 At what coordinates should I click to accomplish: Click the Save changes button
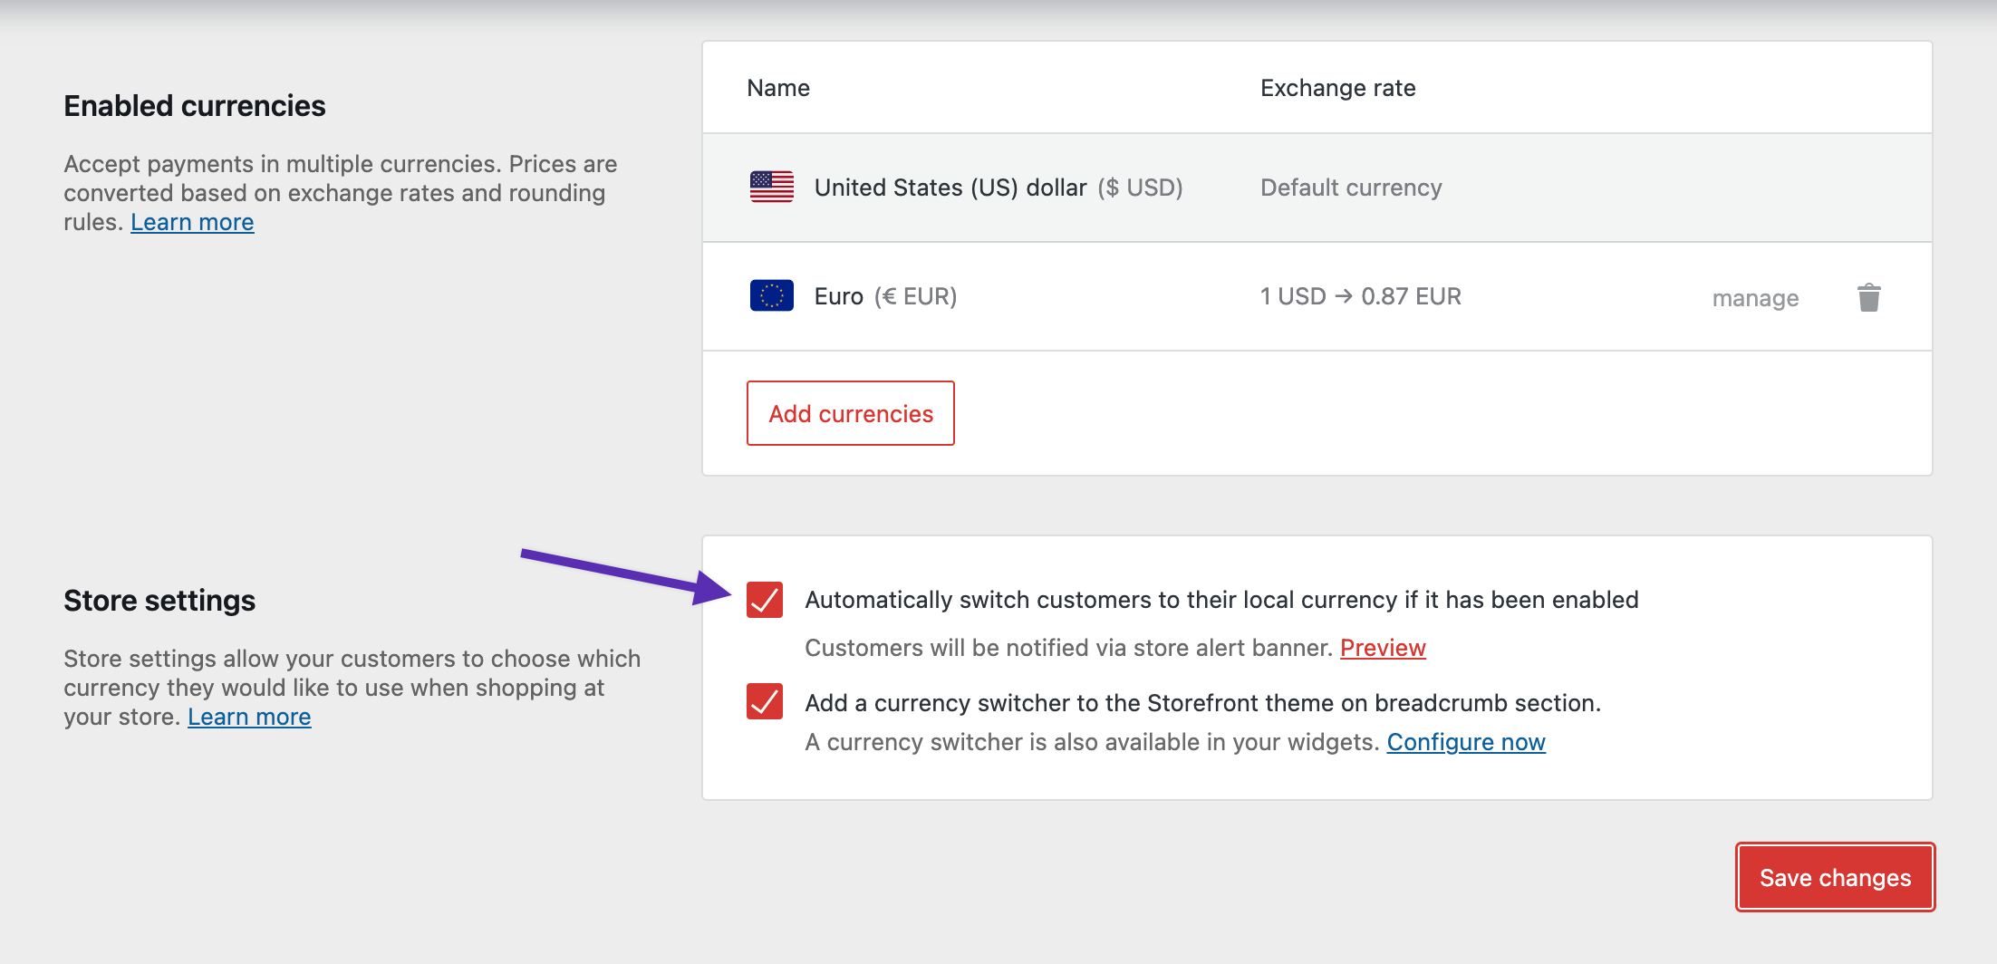pos(1835,876)
